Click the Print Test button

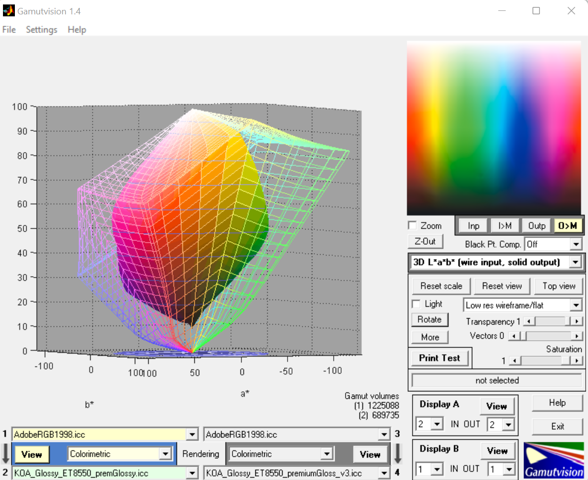(x=439, y=358)
